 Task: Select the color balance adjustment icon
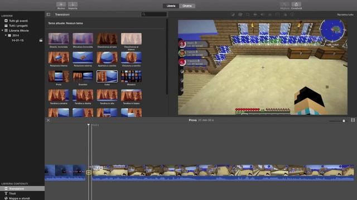(233, 14)
